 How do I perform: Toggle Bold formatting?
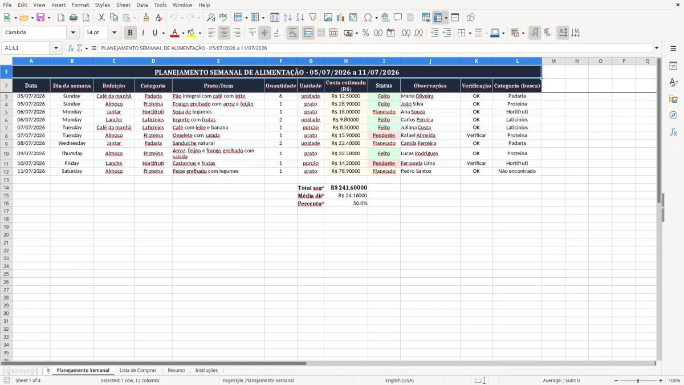[130, 33]
